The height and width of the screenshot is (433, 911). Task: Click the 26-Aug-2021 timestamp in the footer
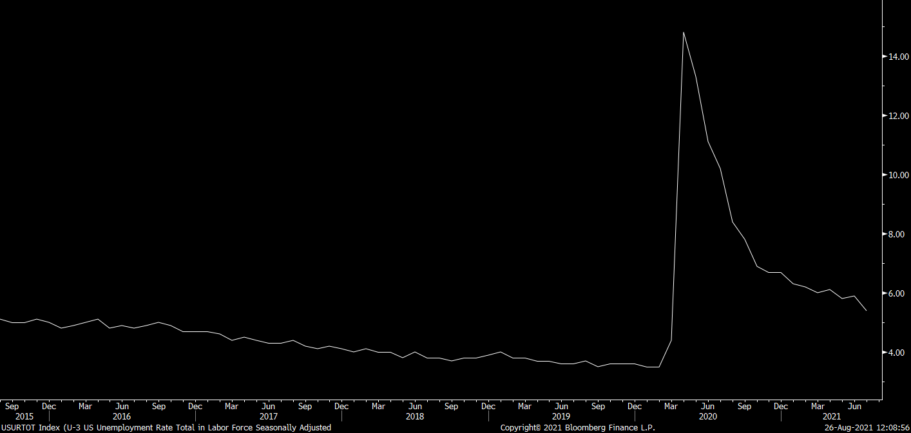tap(868, 428)
